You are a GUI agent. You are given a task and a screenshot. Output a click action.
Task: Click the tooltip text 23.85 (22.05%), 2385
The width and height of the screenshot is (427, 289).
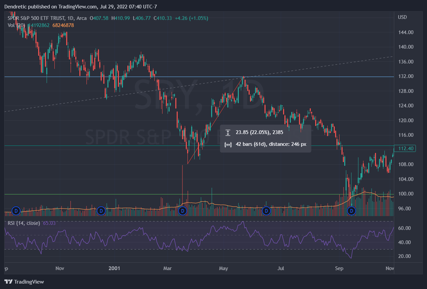(x=259, y=133)
